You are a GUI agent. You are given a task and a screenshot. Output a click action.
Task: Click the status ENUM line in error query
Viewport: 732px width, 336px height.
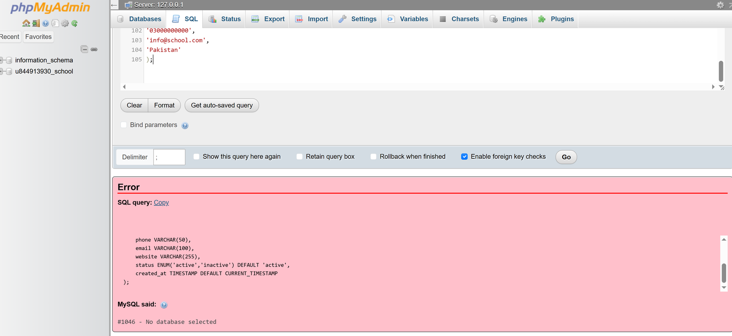(212, 265)
